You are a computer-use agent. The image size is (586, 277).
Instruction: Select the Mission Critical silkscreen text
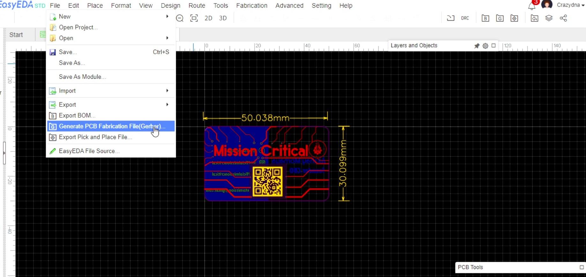pos(261,151)
